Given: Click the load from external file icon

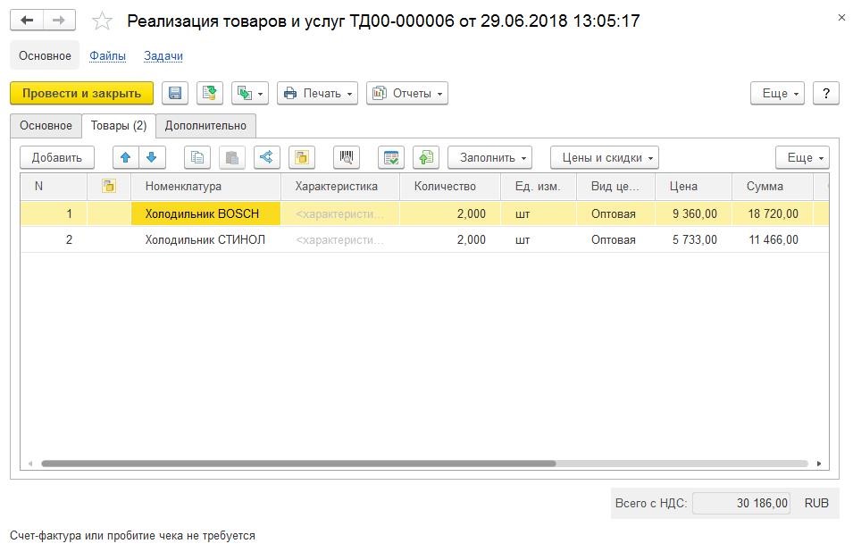Looking at the screenshot, I should (x=425, y=158).
